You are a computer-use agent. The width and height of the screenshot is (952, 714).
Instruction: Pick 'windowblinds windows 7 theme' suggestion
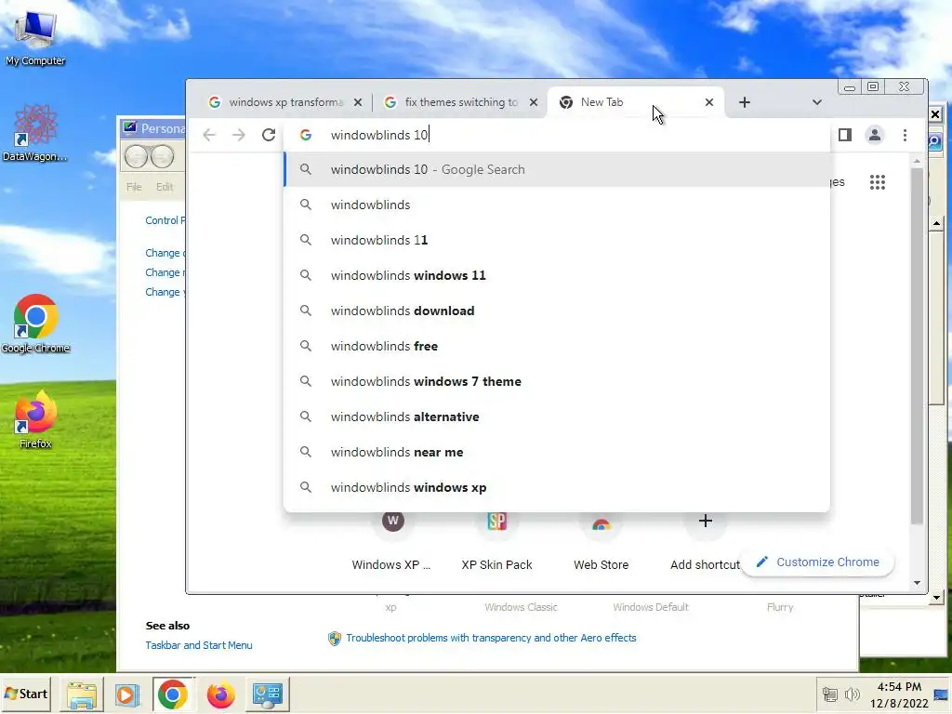557,381
